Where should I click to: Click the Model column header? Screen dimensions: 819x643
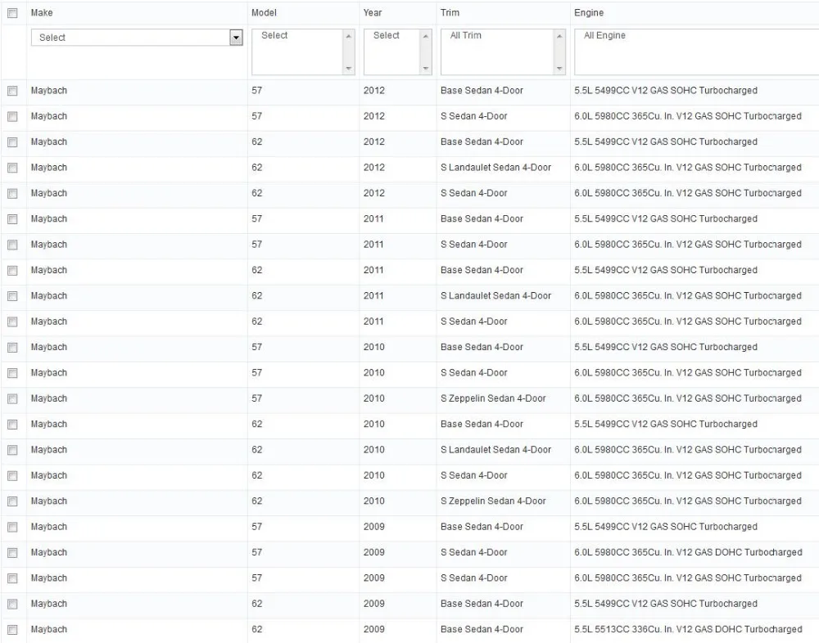click(264, 12)
